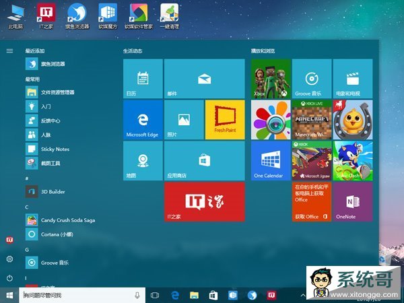The image size is (404, 303).
Task: Open IT之家 icon in start menu left rail
Action: coord(9,240)
